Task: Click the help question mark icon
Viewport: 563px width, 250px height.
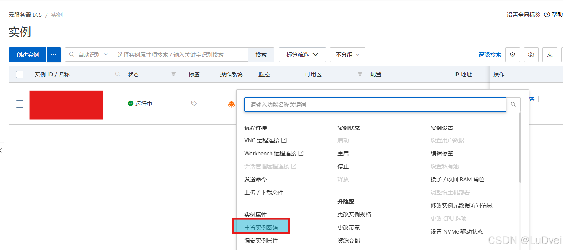Action: [547, 15]
